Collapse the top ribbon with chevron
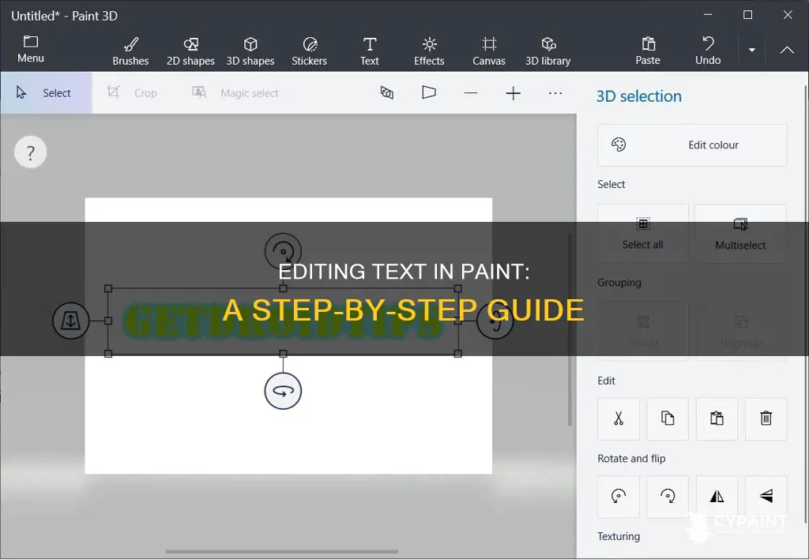809x559 pixels. click(x=787, y=50)
